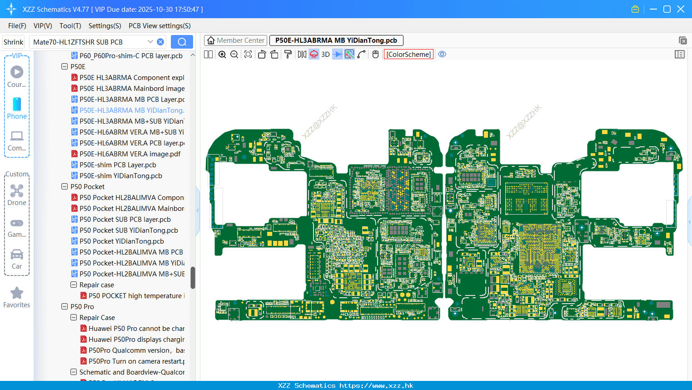Clear the search field with the X icon
This screenshot has height=390, width=692.
160,42
